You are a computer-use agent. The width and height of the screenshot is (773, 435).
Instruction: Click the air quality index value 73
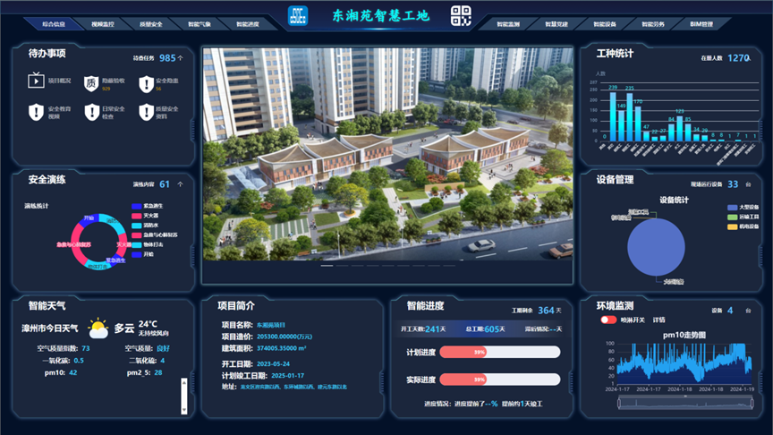point(86,348)
